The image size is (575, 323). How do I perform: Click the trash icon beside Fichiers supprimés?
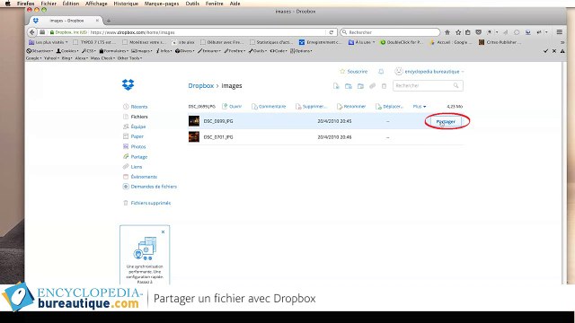point(126,203)
